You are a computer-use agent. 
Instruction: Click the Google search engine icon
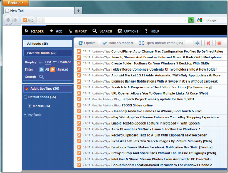point(199,20)
